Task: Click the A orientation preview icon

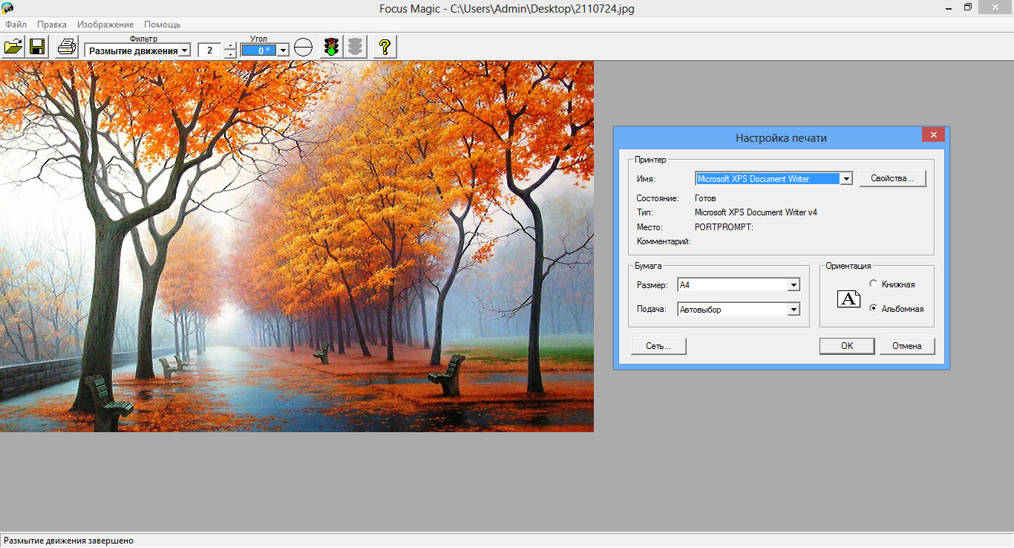Action: click(848, 299)
